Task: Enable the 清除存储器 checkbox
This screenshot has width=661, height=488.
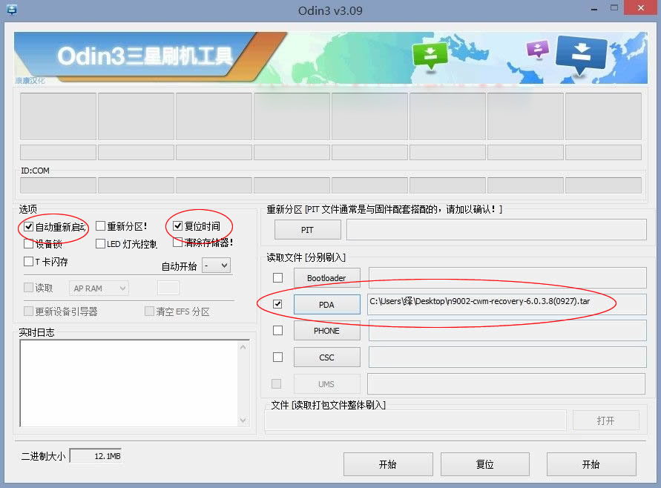Action: pos(177,243)
